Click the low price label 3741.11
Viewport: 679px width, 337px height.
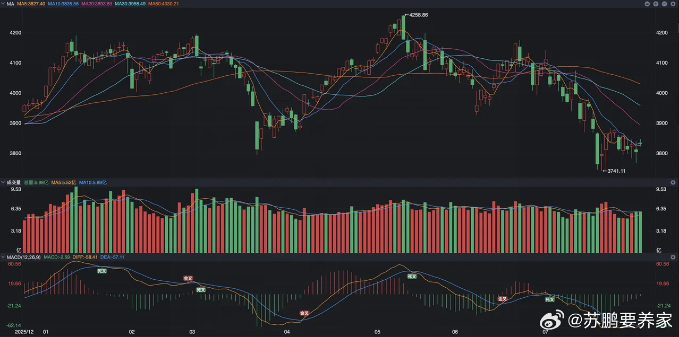tap(616, 171)
